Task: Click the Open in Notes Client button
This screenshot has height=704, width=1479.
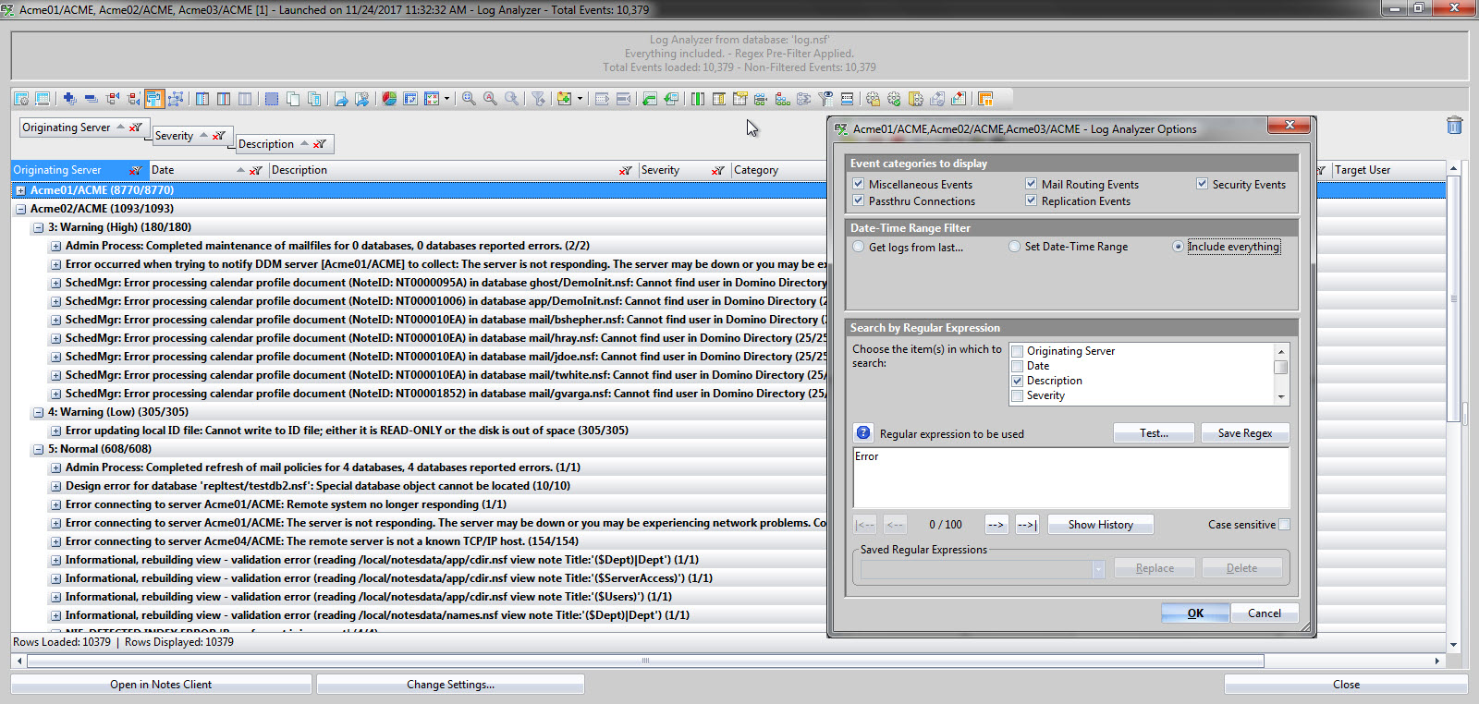Action: coord(161,685)
